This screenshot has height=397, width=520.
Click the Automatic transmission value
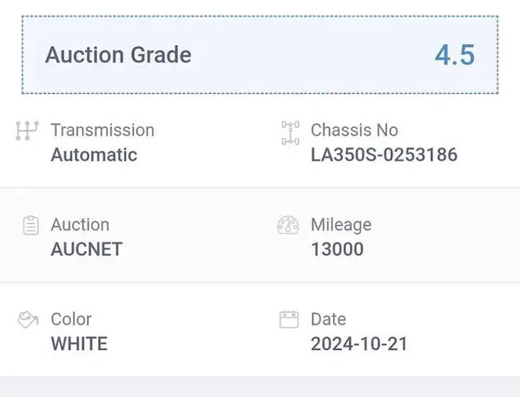coord(94,155)
